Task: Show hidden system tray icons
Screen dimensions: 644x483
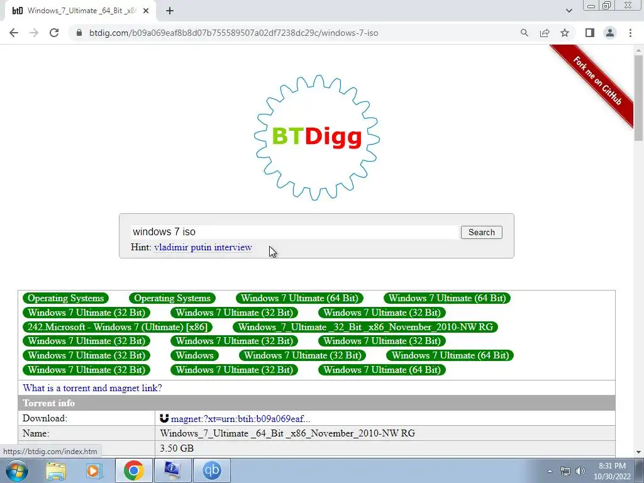Action: (x=550, y=472)
